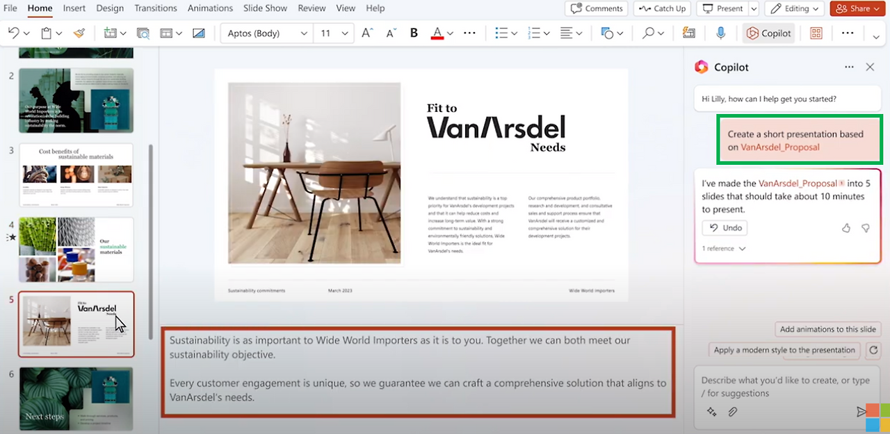This screenshot has height=434, width=890.
Task: Click the Undo arrow icon in the ribbon
Action: (x=13, y=33)
